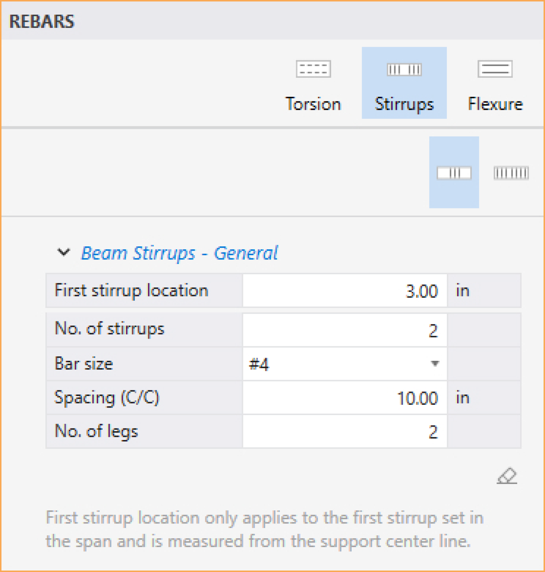This screenshot has height=572, width=545.
Task: Click the #4 bar size combo box
Action: [x=345, y=364]
